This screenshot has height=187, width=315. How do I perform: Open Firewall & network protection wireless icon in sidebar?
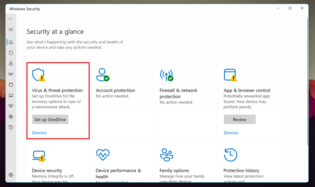(x=11, y=74)
